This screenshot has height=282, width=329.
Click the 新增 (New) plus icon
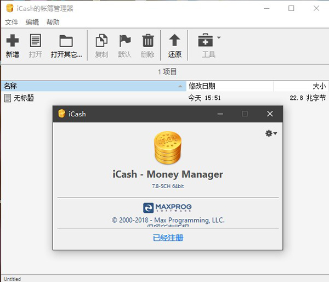[13, 41]
